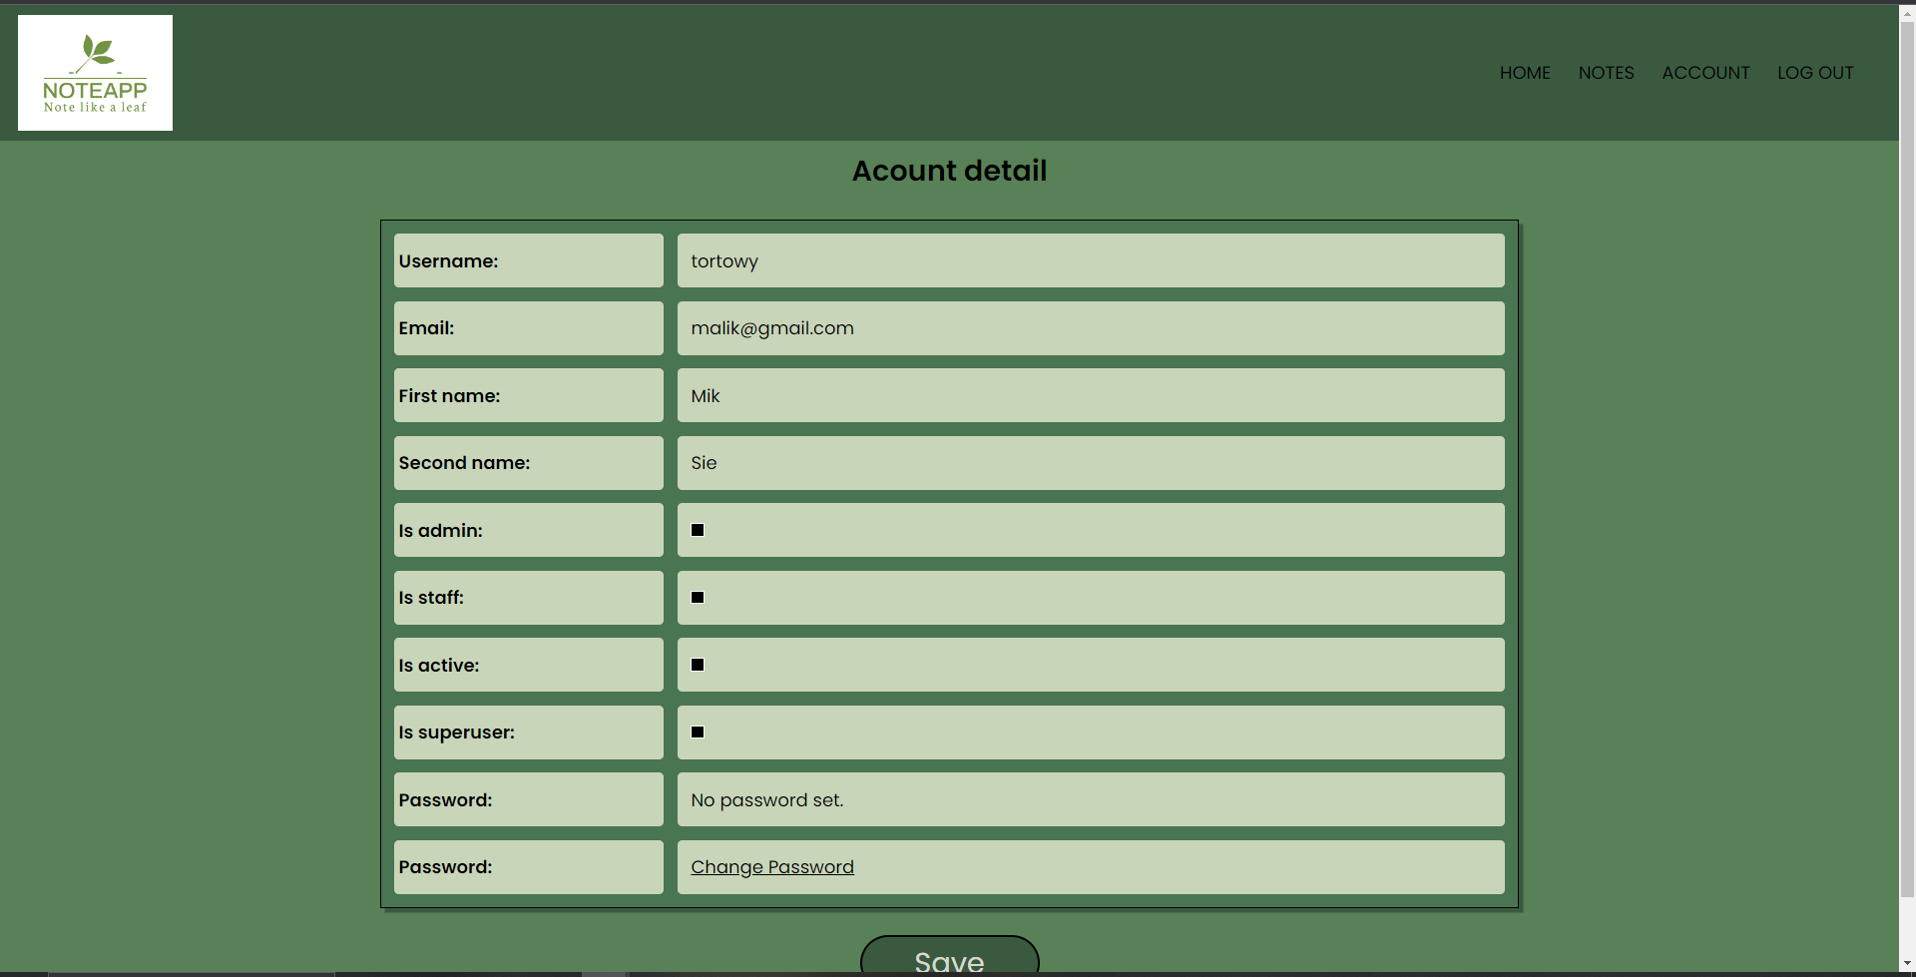Click the Second name field showing Sie
The width and height of the screenshot is (1916, 977).
1090,462
